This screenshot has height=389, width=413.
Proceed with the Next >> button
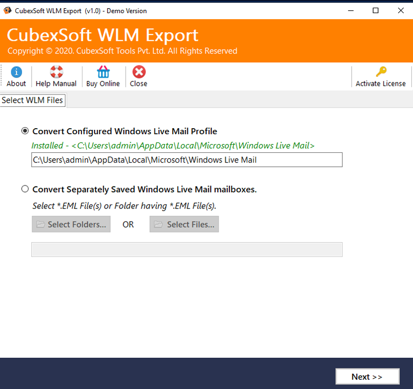[367, 376]
